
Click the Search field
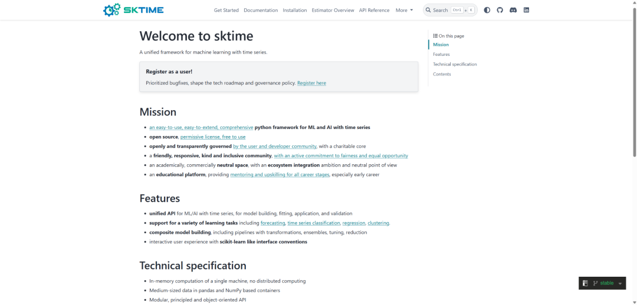click(449, 10)
